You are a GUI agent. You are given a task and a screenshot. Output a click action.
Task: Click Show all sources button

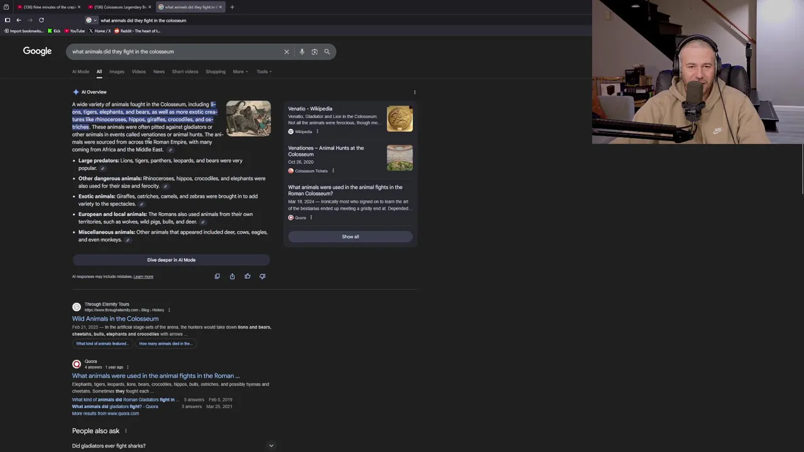click(350, 237)
